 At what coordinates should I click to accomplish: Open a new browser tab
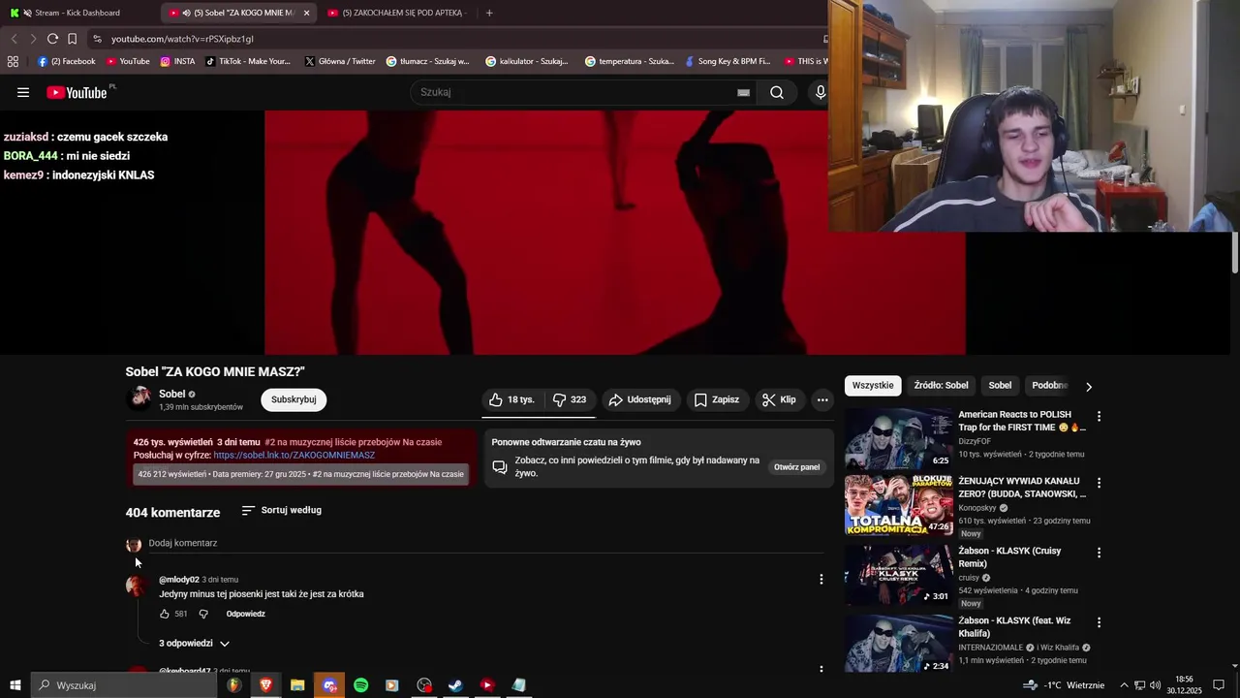coord(489,13)
